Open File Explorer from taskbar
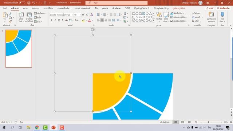The image size is (233, 131). click(29, 127)
